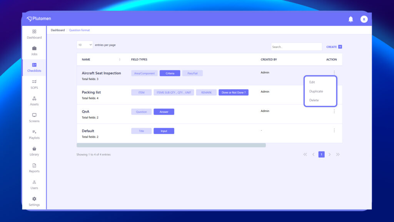This screenshot has height=222, width=394.
Task: Click the Title field tag
Action: [x=142, y=131]
